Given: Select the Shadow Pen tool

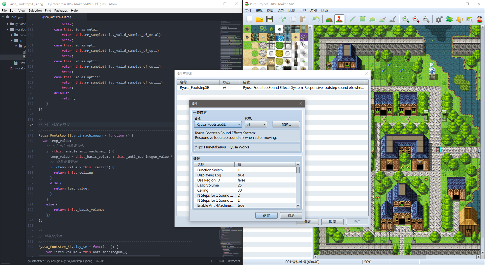Looking at the screenshot, I should (393, 19).
